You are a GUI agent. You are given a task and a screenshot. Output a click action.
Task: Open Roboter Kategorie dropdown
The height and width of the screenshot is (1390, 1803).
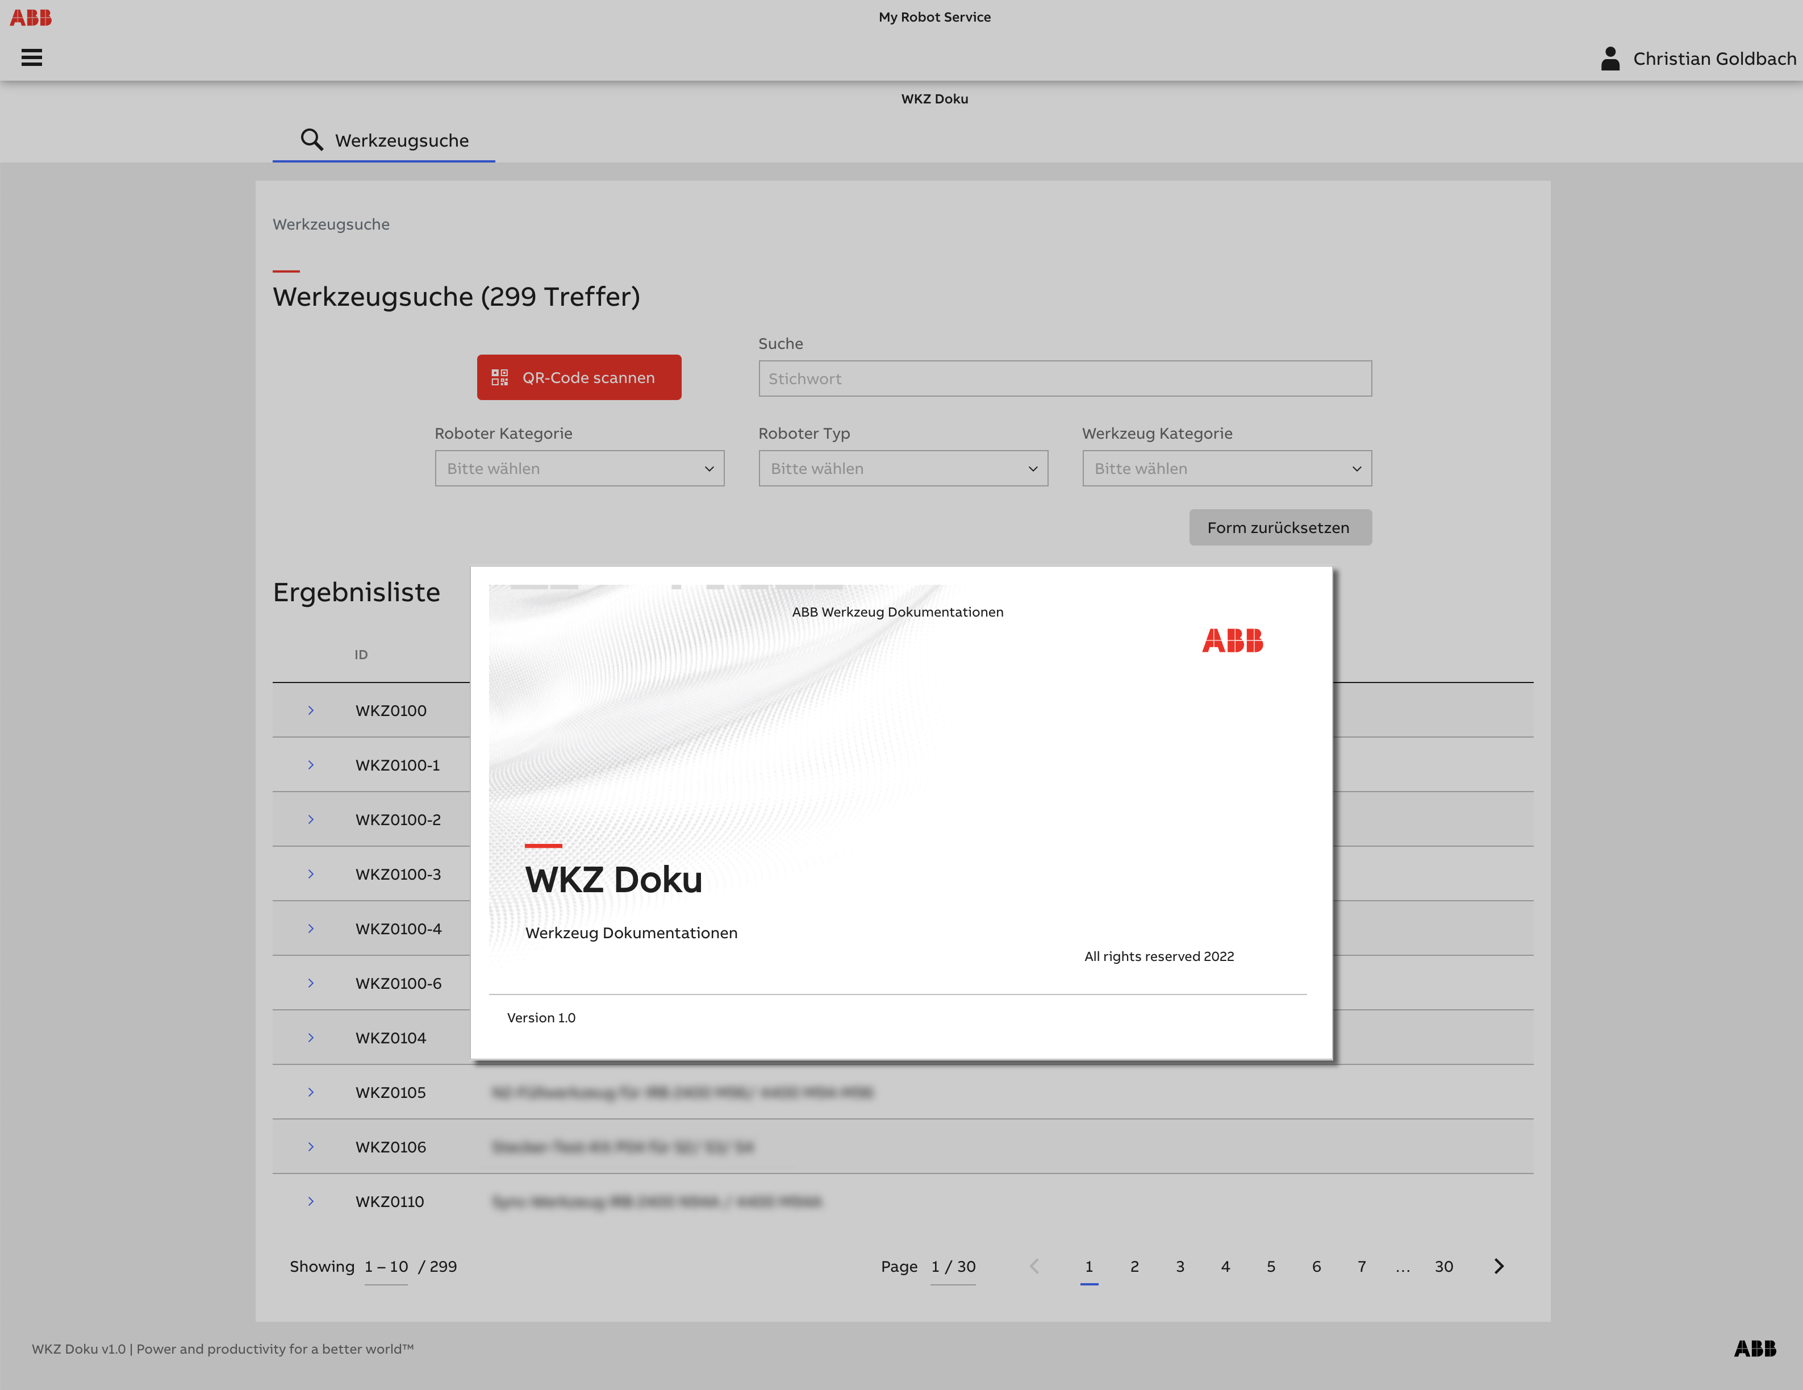[579, 468]
